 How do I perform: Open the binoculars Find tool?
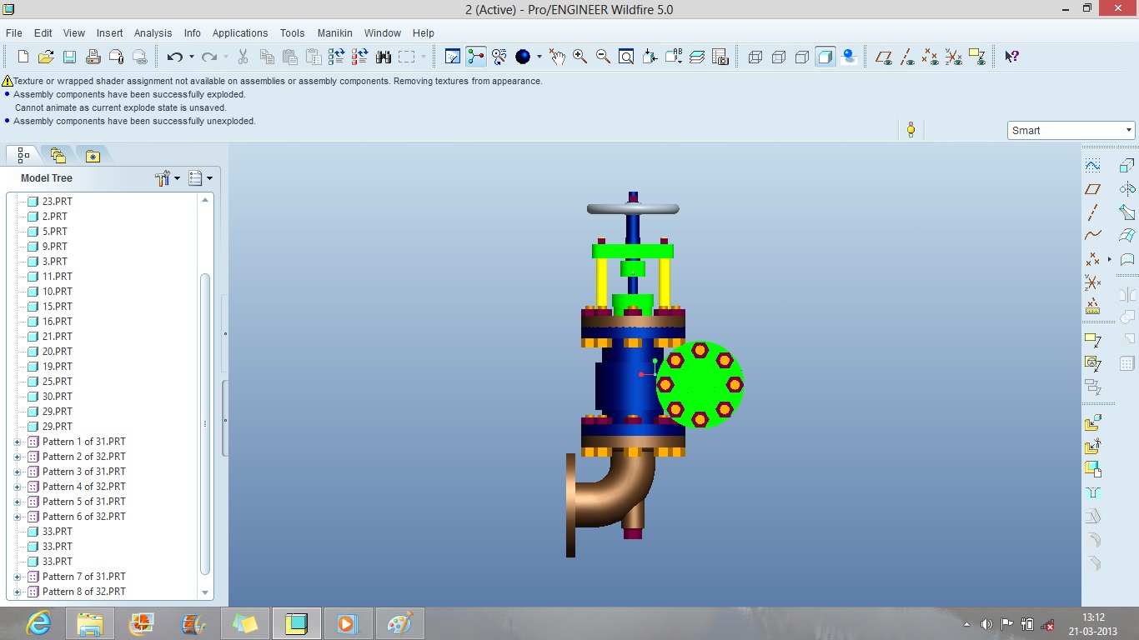click(384, 57)
